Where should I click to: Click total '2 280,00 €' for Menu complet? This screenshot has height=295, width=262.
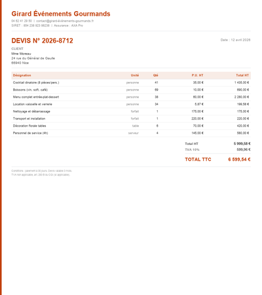(242, 97)
